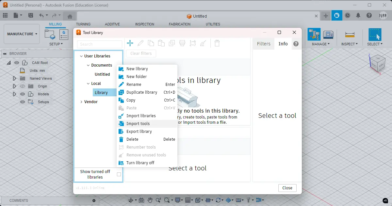Collapse the BROWSER panel arrows

pos(5,54)
